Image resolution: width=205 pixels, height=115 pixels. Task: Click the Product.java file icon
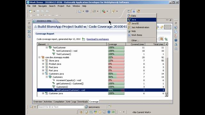(x=46, y=64)
